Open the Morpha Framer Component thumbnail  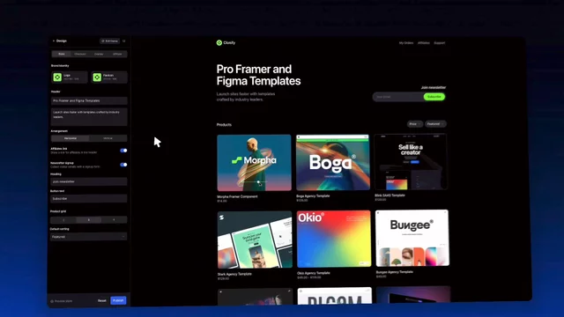click(254, 163)
